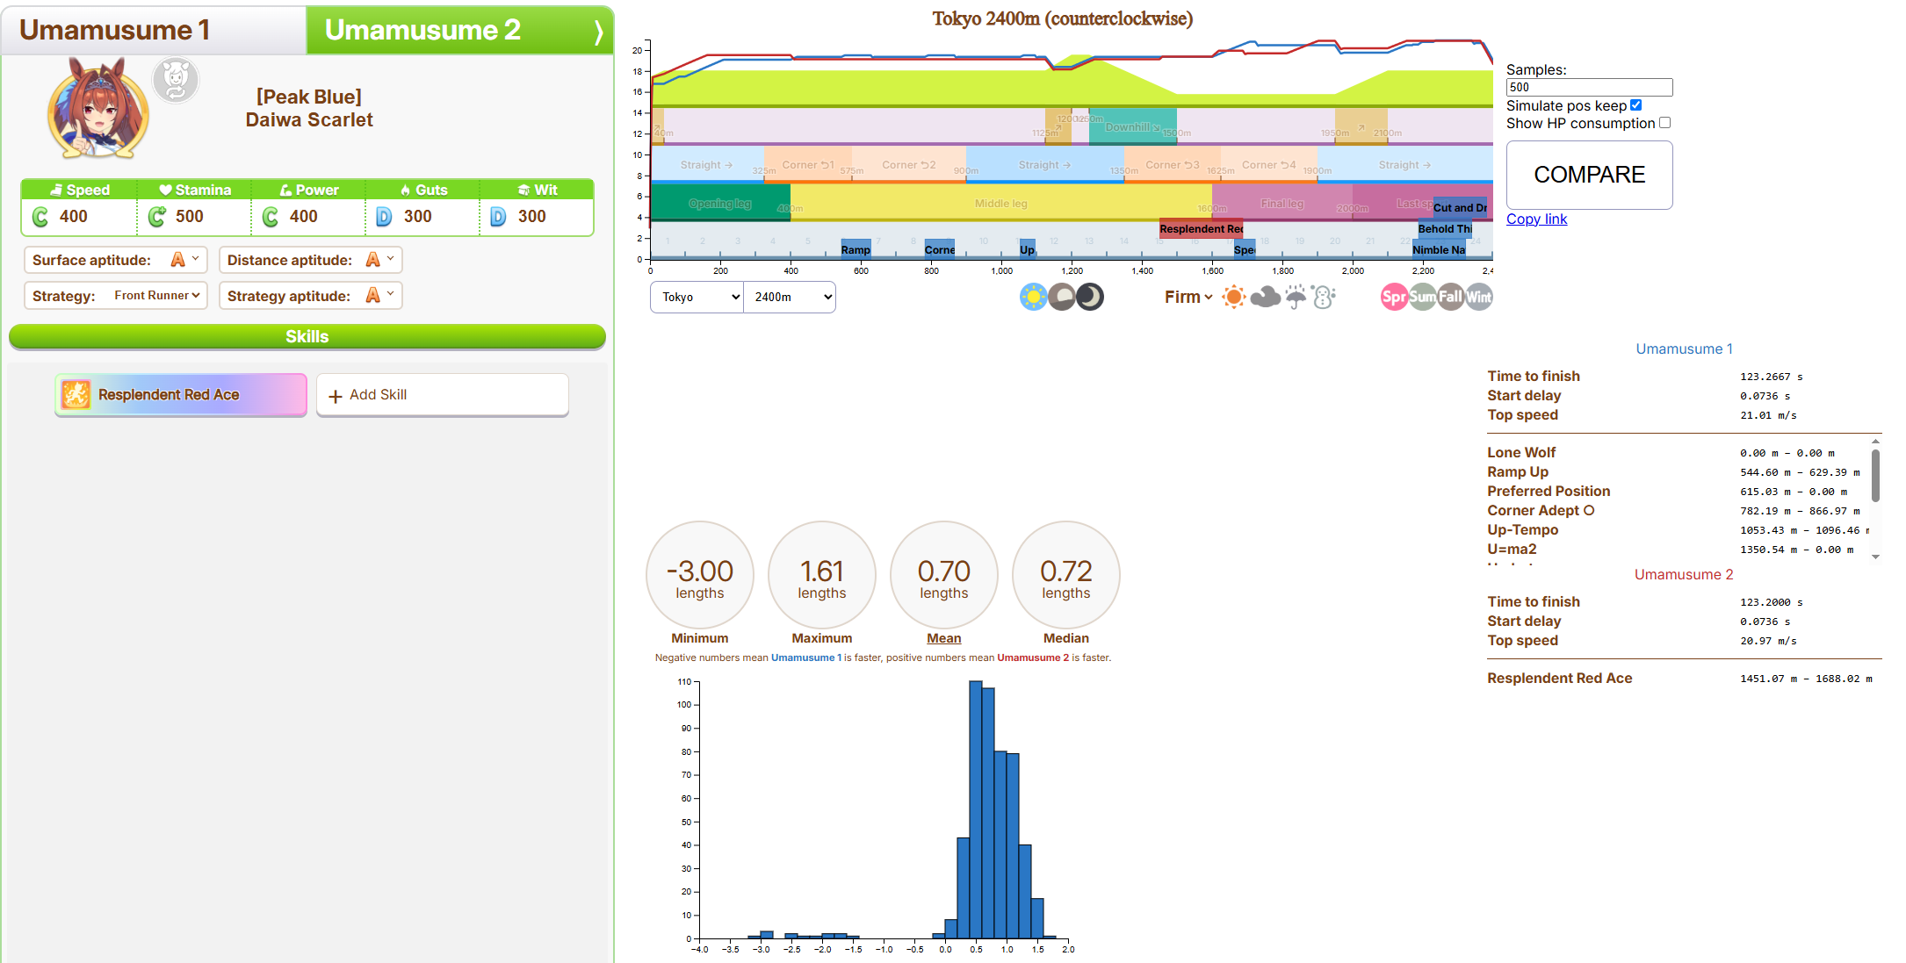Image resolution: width=1906 pixels, height=963 pixels.
Task: Click the Cut and Drive chart marker
Action: pyautogui.click(x=1460, y=208)
